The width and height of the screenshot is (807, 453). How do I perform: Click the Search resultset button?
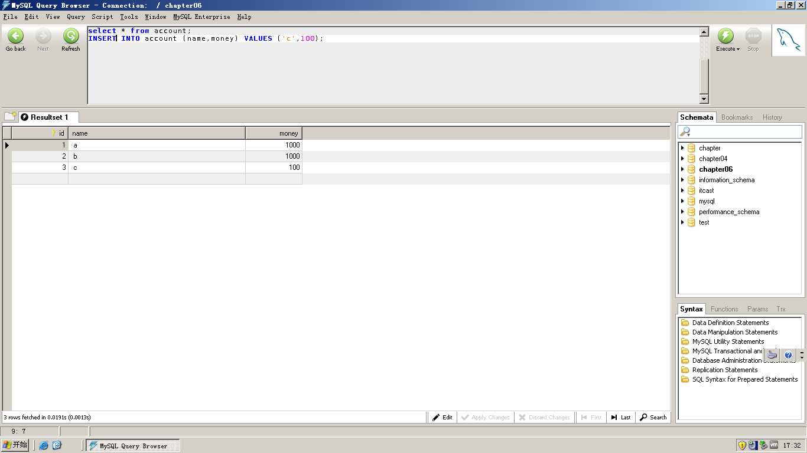[x=653, y=417]
